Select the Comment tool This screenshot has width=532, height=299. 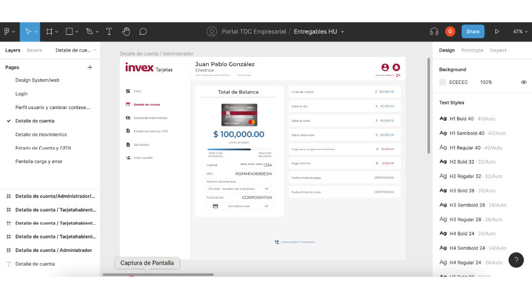click(143, 32)
